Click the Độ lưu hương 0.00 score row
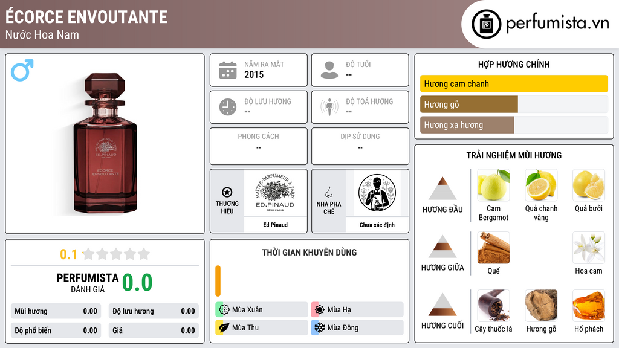This screenshot has width=619, height=348. [x=154, y=311]
